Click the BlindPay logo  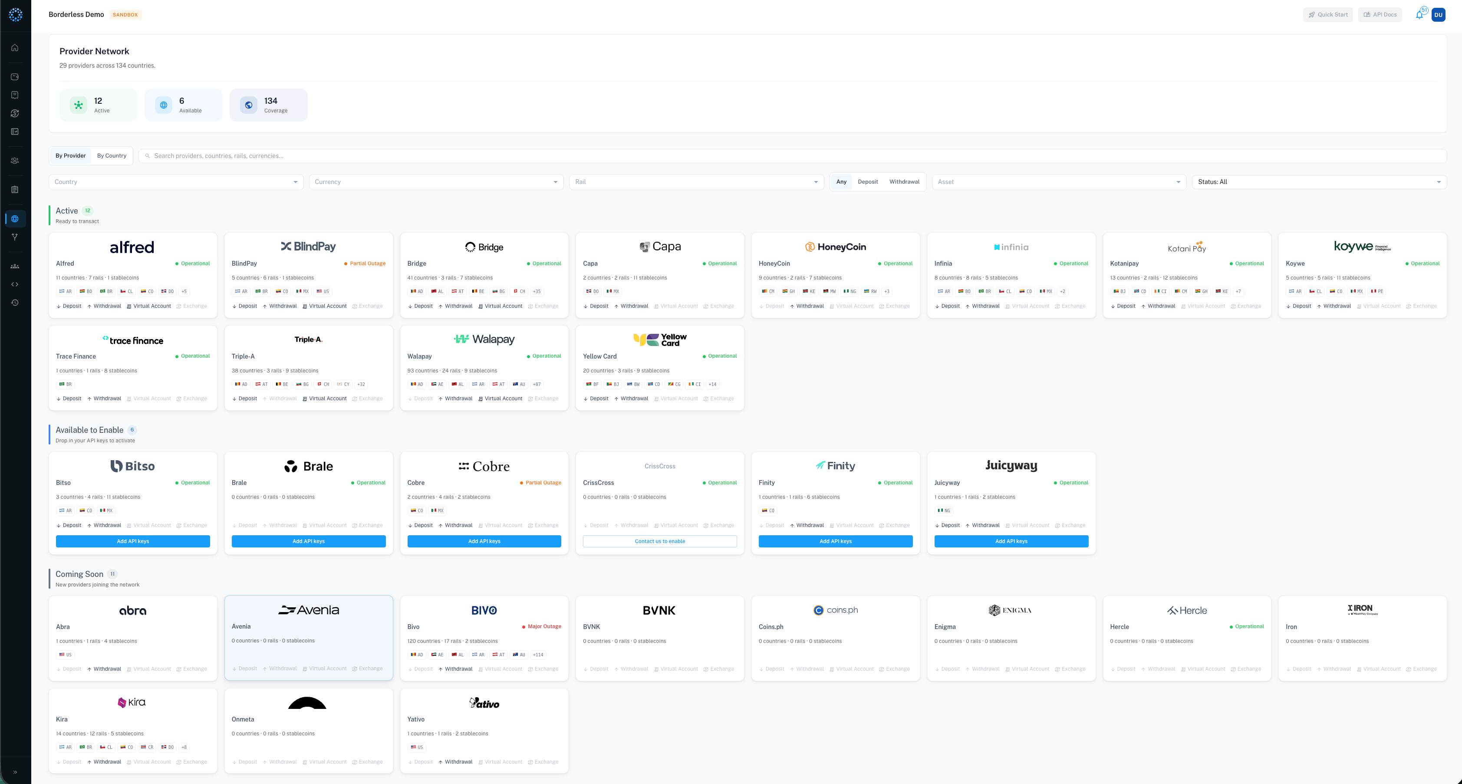(309, 247)
